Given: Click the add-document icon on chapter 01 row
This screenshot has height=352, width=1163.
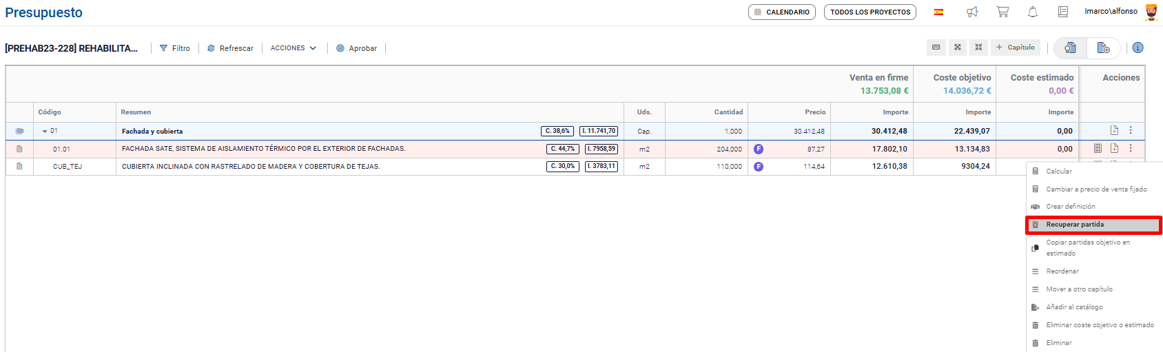Looking at the screenshot, I should tap(1114, 130).
